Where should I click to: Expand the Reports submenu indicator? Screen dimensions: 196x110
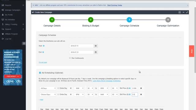pos(23,5)
